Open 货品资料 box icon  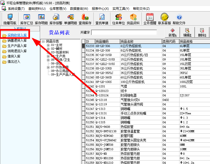(x=133, y=19)
